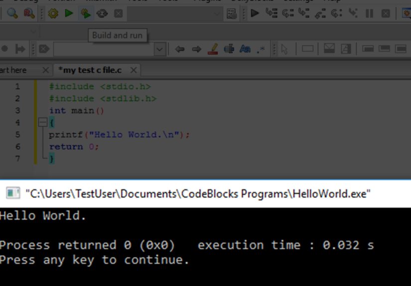Expand the search box dropdown arrow

(159, 49)
